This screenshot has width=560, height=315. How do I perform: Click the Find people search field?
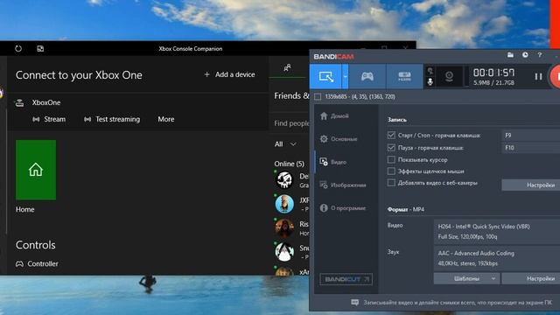290,123
